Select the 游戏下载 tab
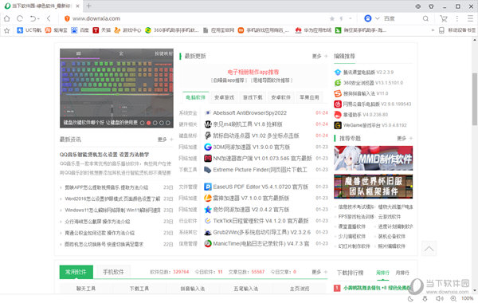 (x=253, y=97)
